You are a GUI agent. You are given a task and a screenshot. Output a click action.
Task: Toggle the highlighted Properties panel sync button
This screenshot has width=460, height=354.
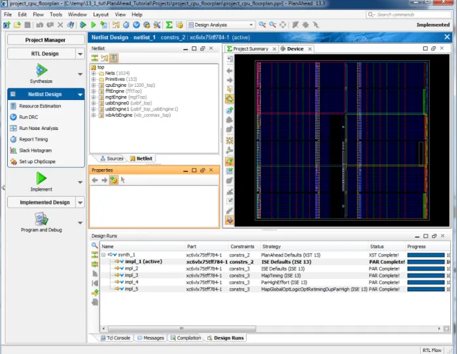click(114, 180)
